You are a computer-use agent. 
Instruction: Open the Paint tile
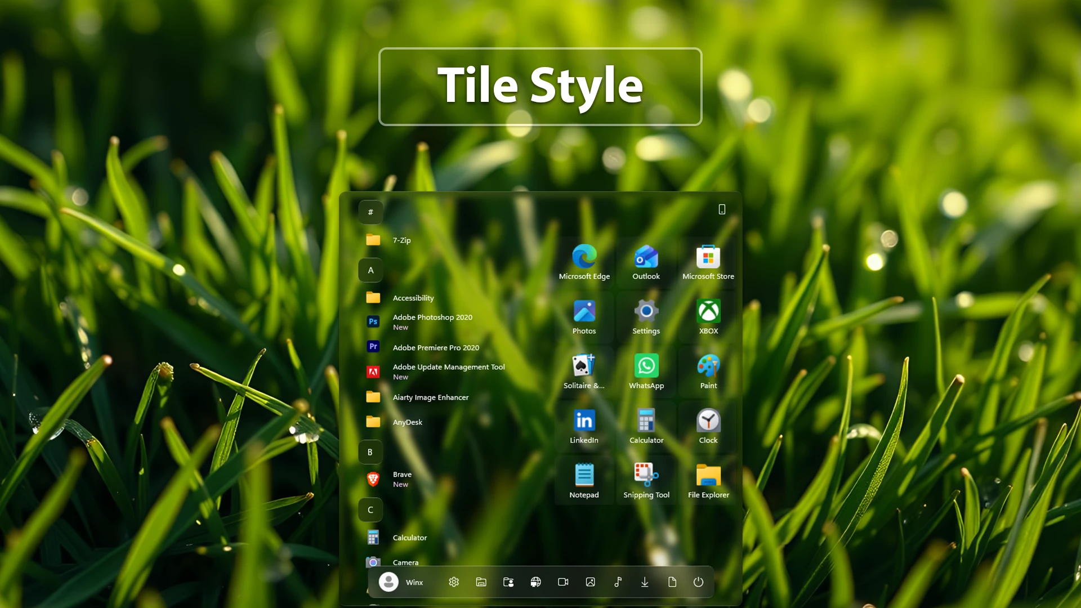click(x=708, y=371)
